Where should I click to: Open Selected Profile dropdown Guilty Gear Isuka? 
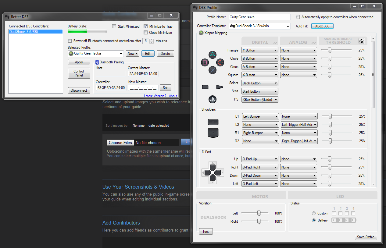tap(96, 54)
